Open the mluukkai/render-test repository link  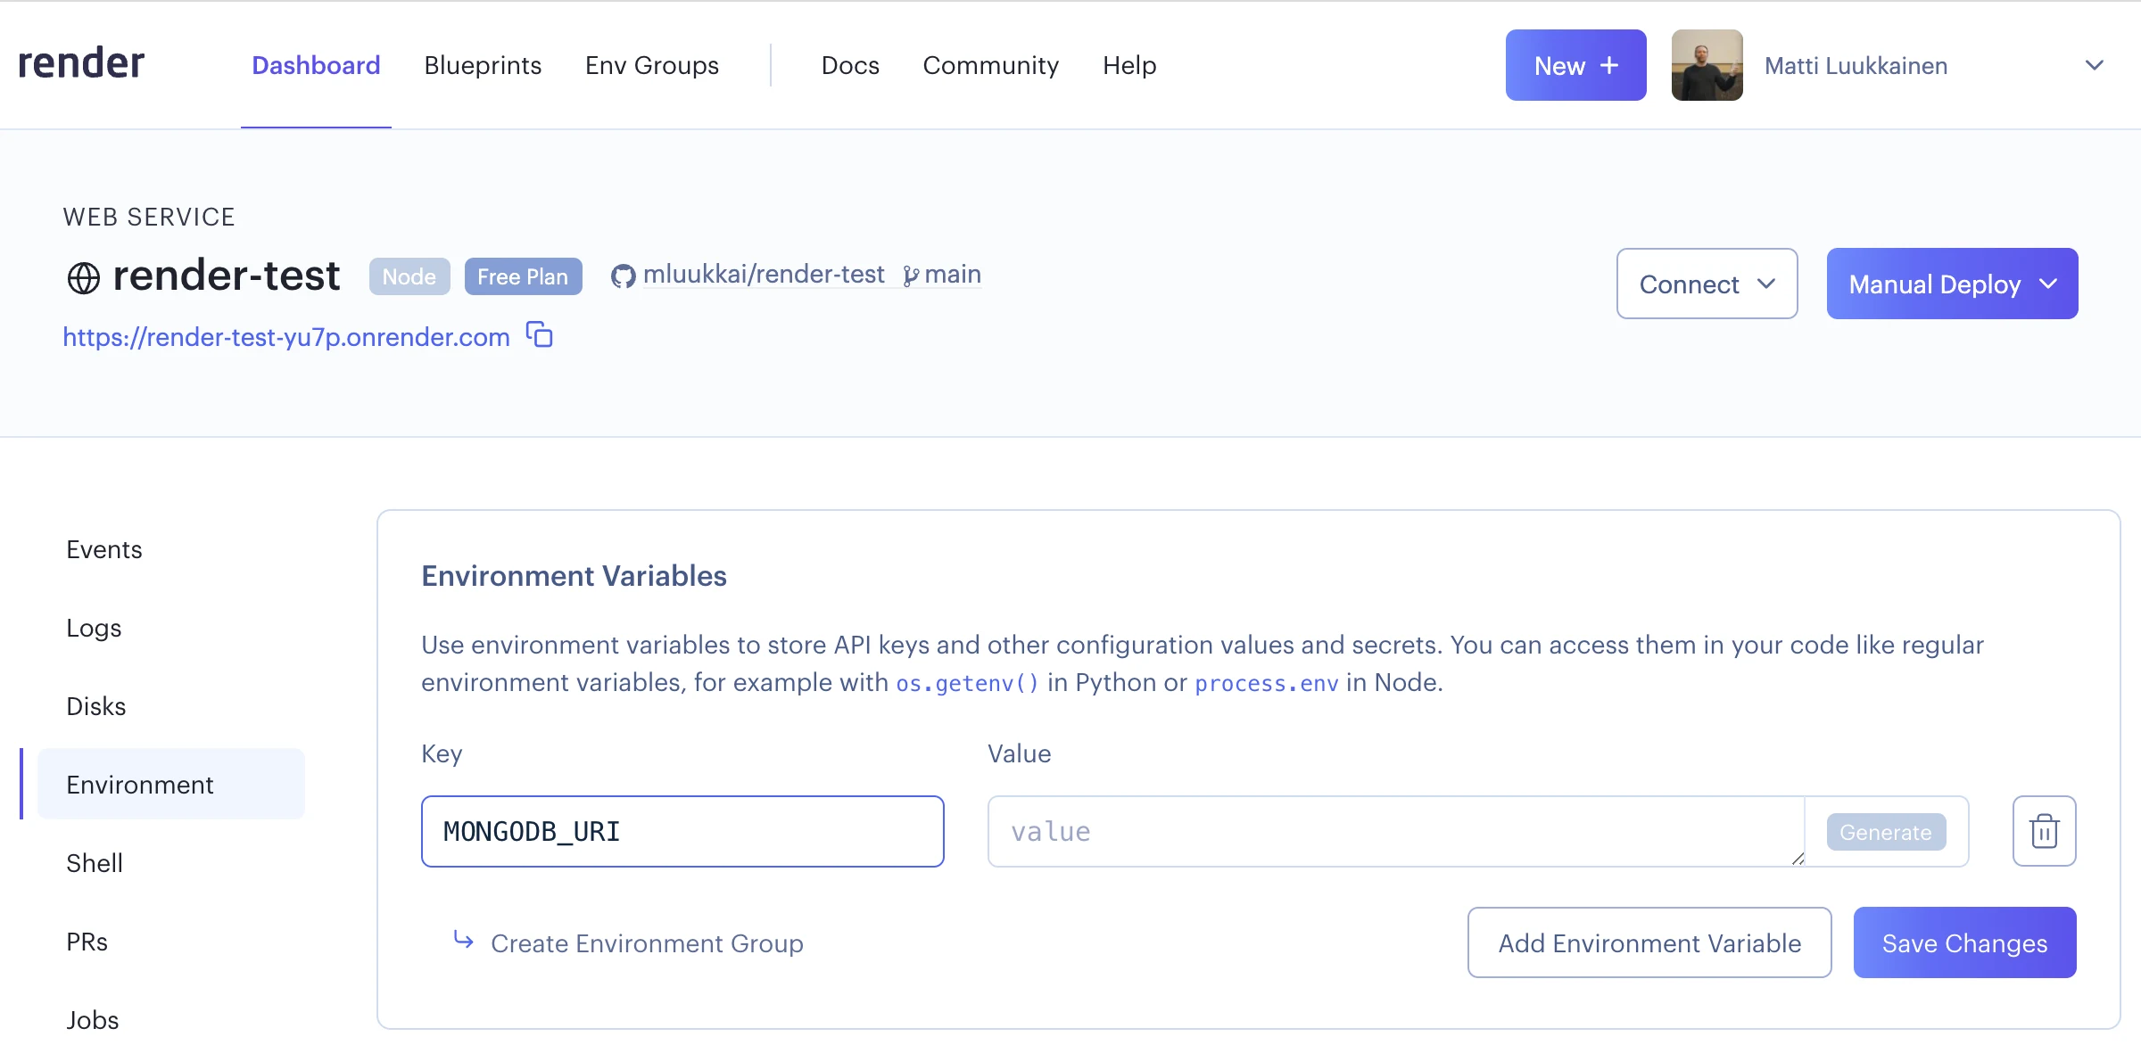click(764, 275)
